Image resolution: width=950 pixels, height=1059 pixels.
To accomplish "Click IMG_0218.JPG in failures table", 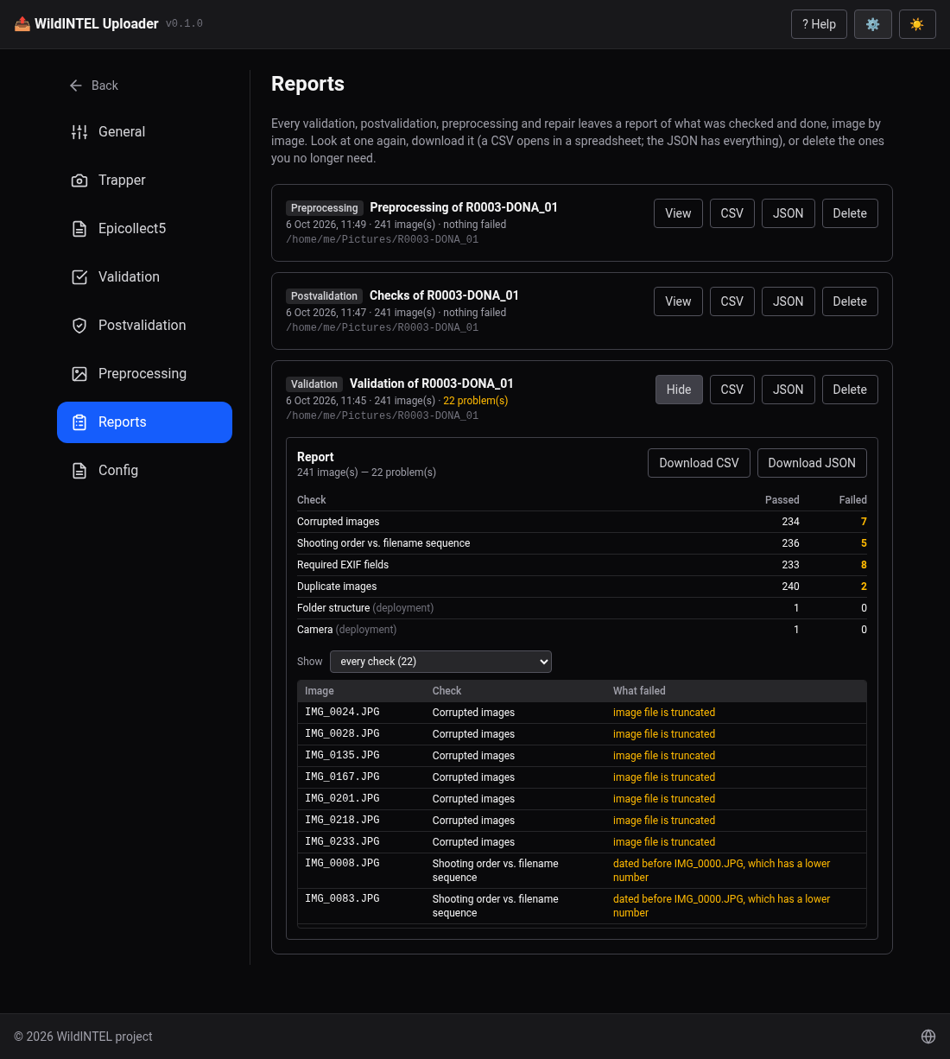I will [342, 821].
